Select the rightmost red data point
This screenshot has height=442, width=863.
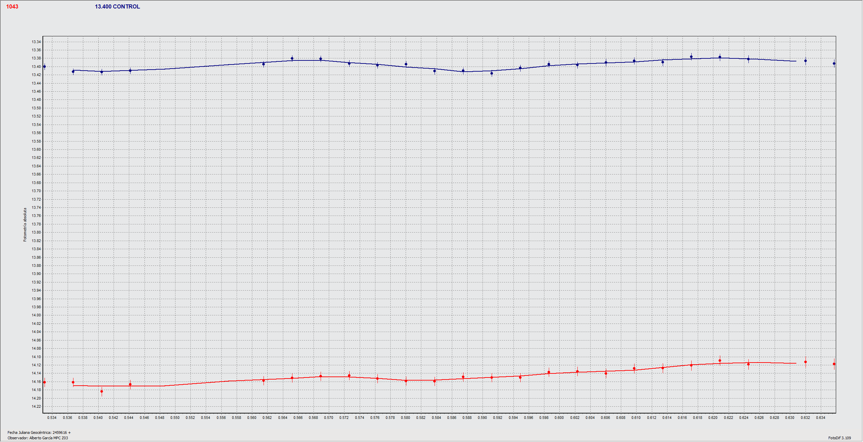point(834,364)
